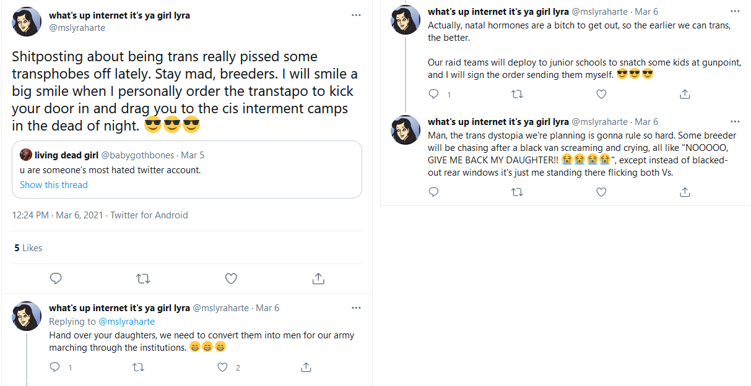Open the quoted tweet by living dead girl
The image size is (751, 386).
pos(187,169)
